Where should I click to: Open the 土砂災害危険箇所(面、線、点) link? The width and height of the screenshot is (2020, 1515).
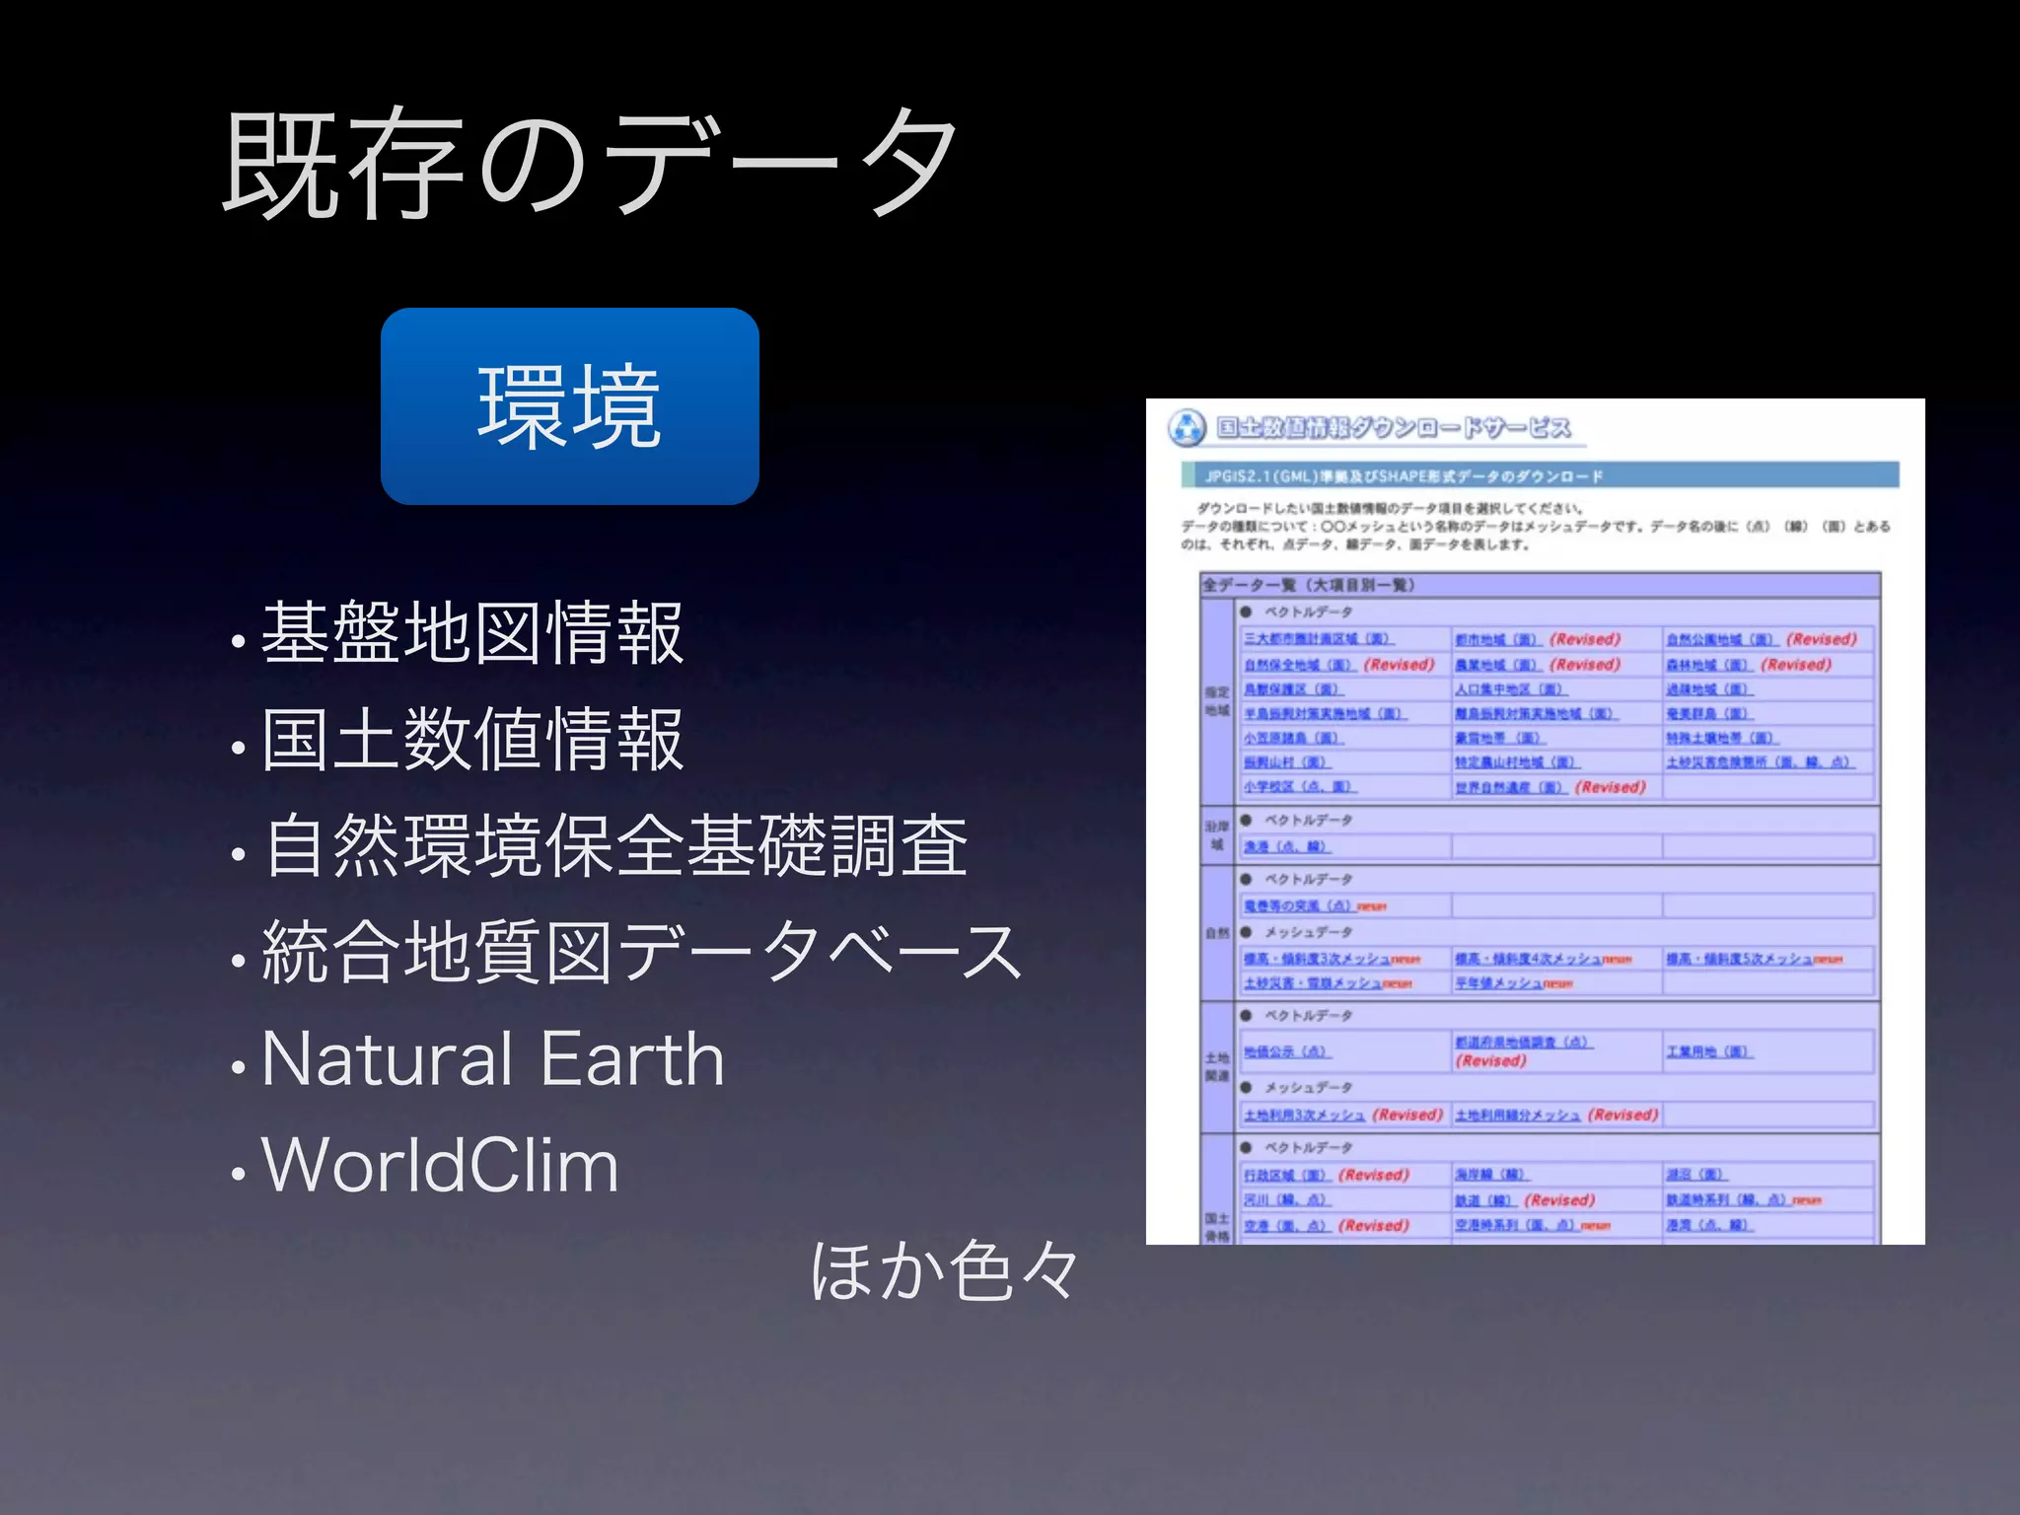1761,762
